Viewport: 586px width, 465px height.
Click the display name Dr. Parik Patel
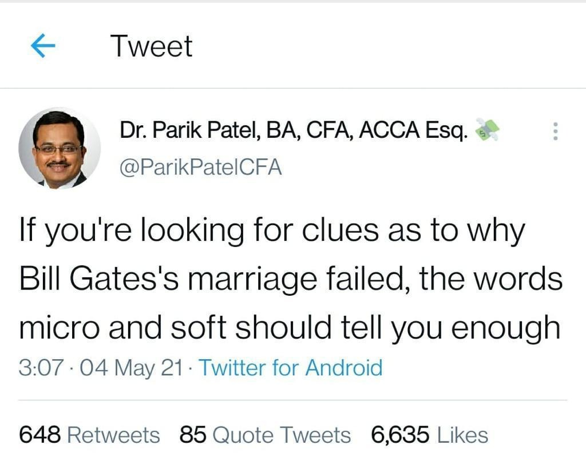click(x=189, y=132)
